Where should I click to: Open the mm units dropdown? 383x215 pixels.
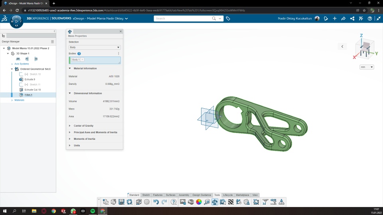(x=367, y=67)
